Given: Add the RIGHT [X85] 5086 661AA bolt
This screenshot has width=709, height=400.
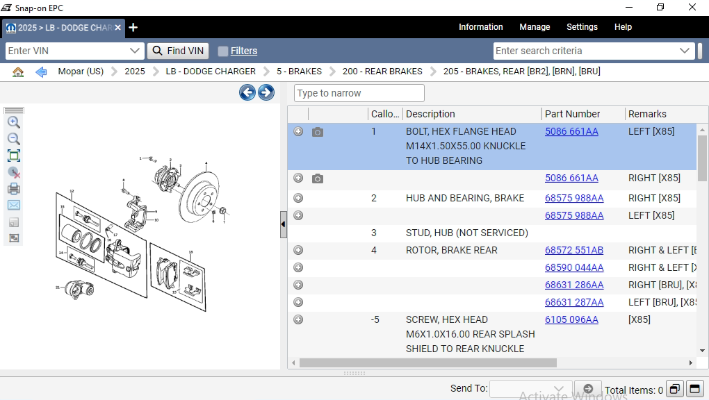Looking at the screenshot, I should (x=298, y=178).
